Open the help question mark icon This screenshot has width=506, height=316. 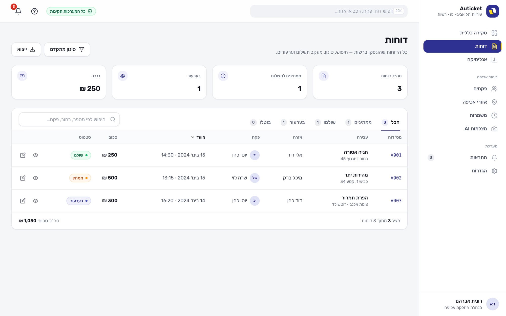(x=34, y=11)
